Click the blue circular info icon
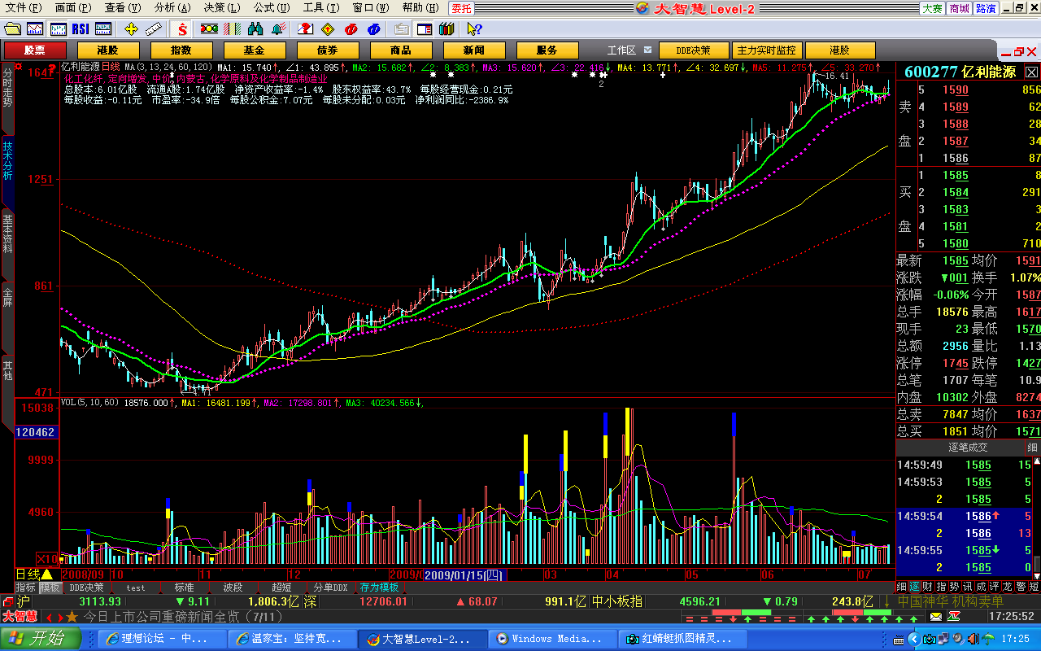Viewport: 1041px width, 651px height. tap(373, 28)
